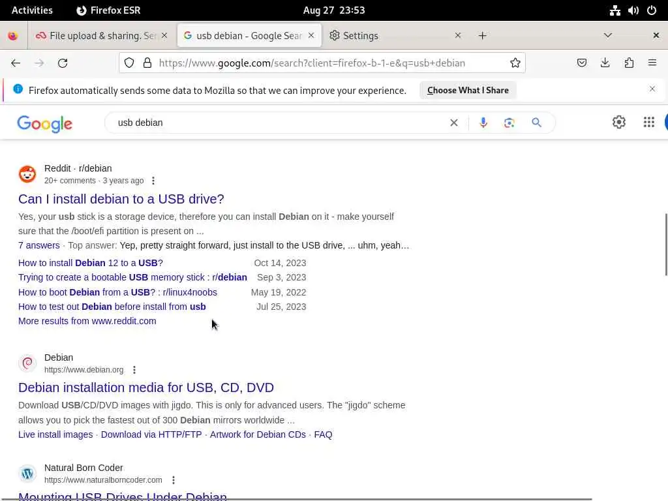The height and width of the screenshot is (501, 668).
Task: Open 'Can I install debian to a USB drive?'
Action: coord(121,199)
